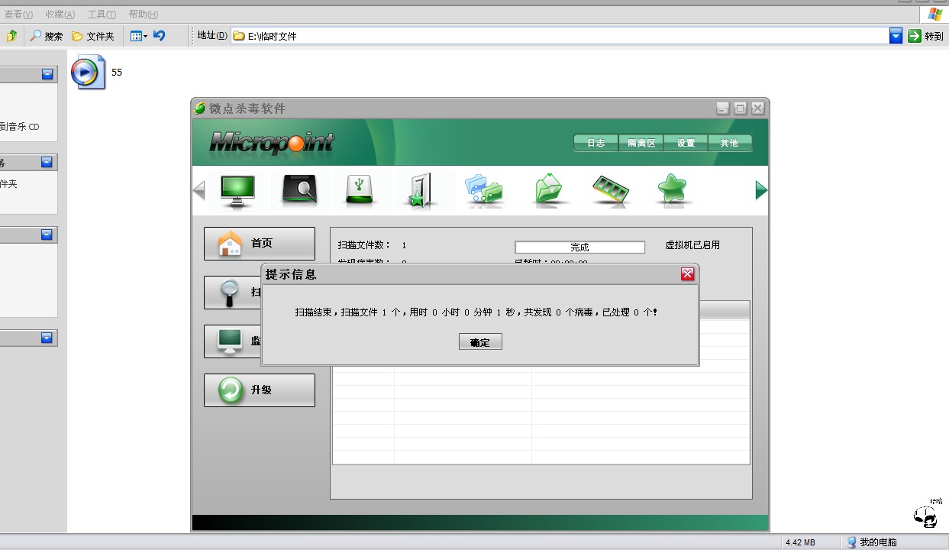Image resolution: width=949 pixels, height=550 pixels.
Task: Close the 提示信息 dialog with red X
Action: 688,273
